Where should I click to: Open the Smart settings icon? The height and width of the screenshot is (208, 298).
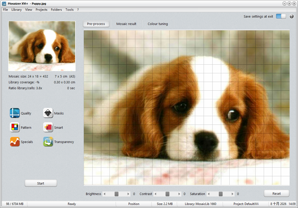48,127
